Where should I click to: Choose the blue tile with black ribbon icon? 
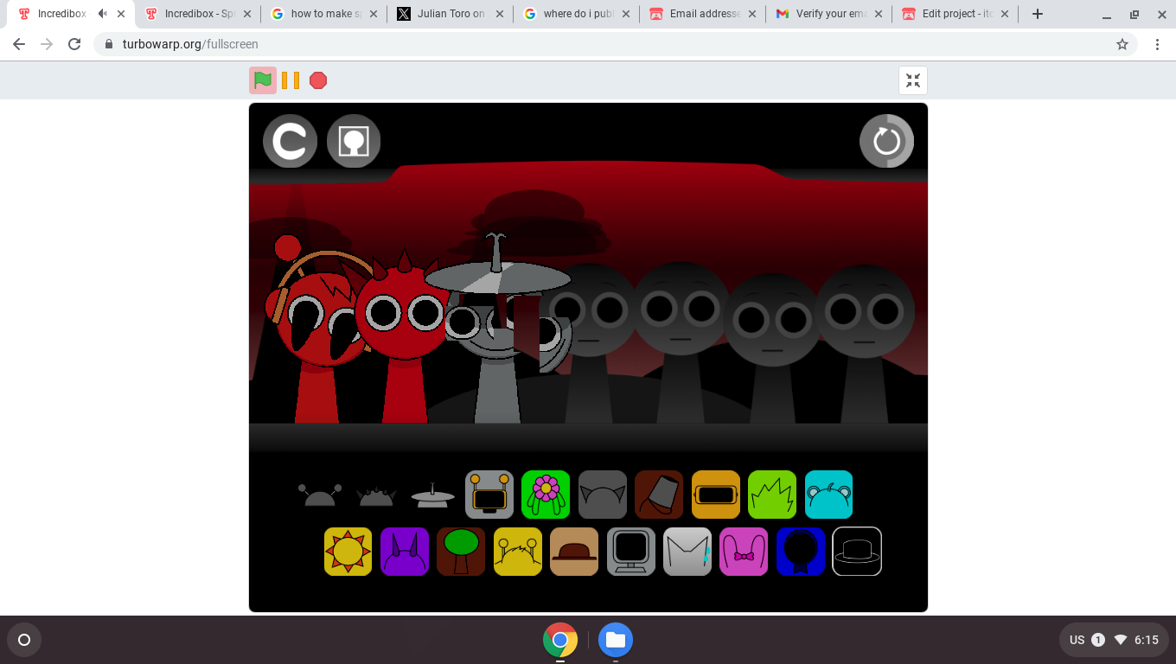[801, 552]
